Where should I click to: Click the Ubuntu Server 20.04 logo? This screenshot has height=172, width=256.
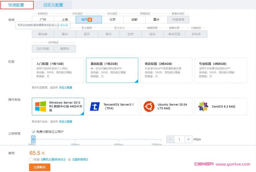149,106
